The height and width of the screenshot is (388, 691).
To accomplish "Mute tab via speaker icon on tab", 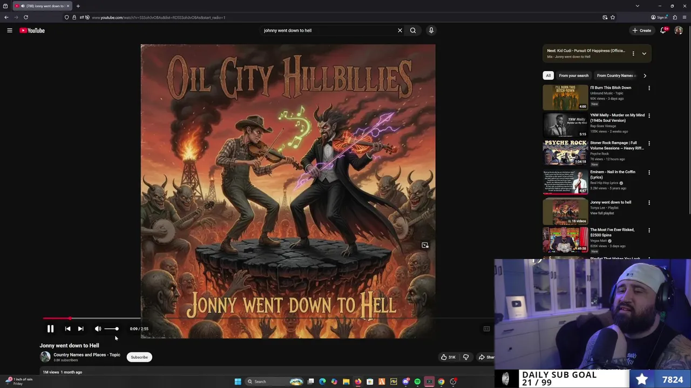I will (x=22, y=6).
